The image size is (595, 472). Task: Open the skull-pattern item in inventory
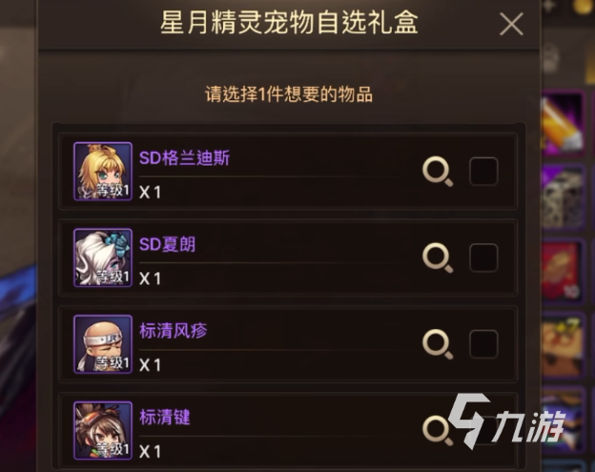[x=562, y=197]
